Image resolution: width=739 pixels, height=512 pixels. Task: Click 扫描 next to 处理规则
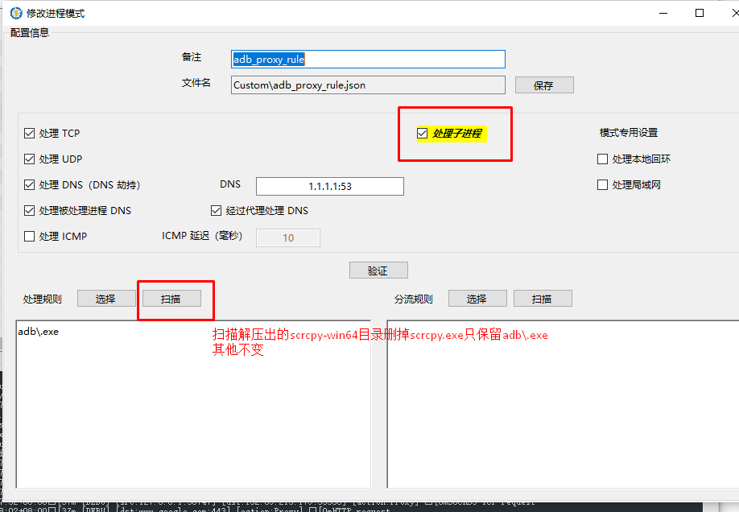pos(170,299)
